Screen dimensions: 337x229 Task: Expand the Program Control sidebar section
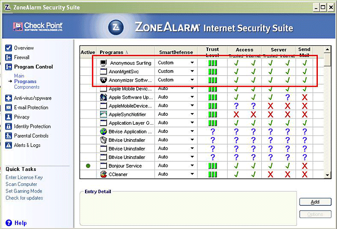tap(33, 67)
